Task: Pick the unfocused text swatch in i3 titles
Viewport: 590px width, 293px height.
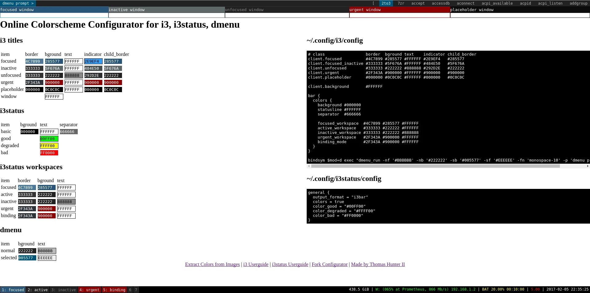Action: click(73, 76)
